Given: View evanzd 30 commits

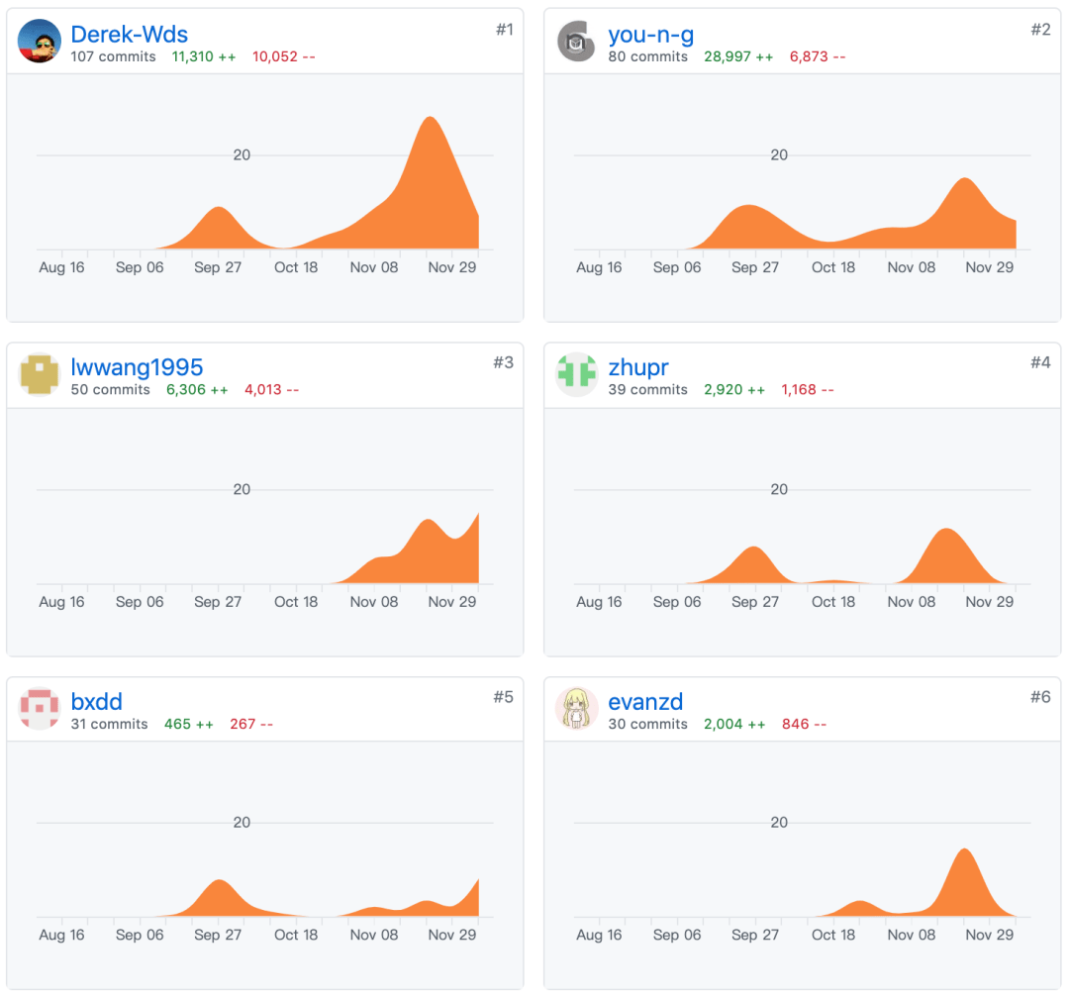Looking at the screenshot, I should tap(647, 724).
